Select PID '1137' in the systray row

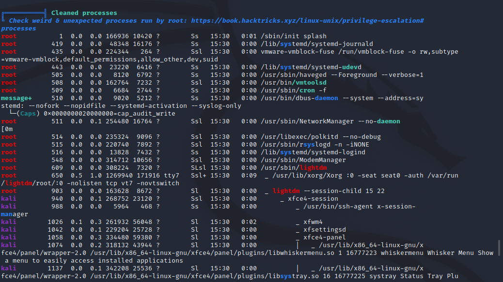55,268
